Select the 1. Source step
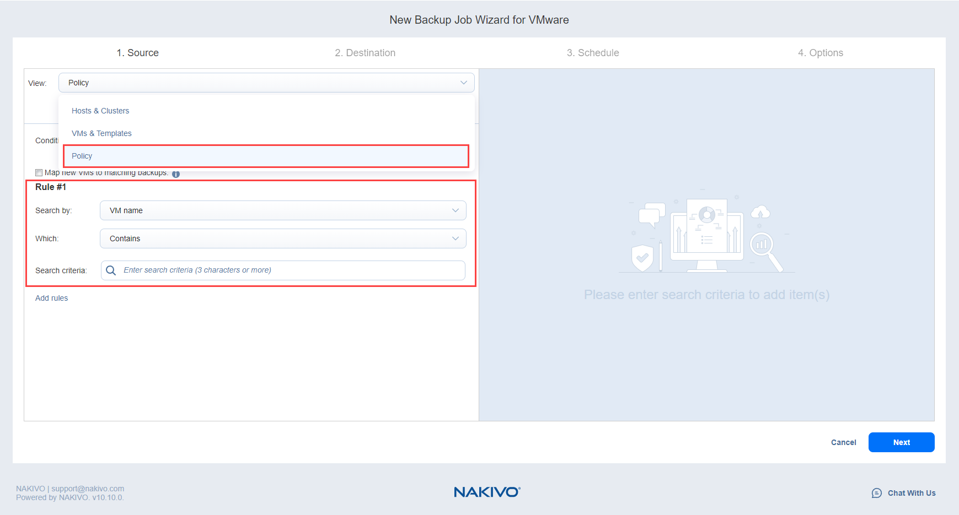The width and height of the screenshot is (959, 515). click(138, 53)
